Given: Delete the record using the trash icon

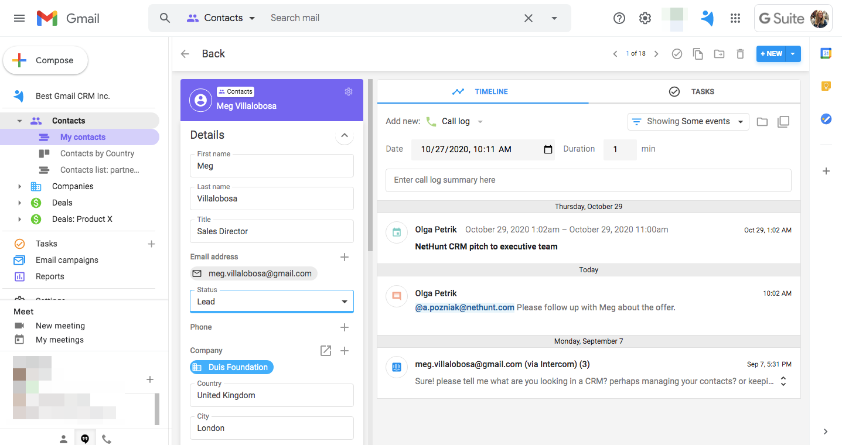Looking at the screenshot, I should coord(739,53).
